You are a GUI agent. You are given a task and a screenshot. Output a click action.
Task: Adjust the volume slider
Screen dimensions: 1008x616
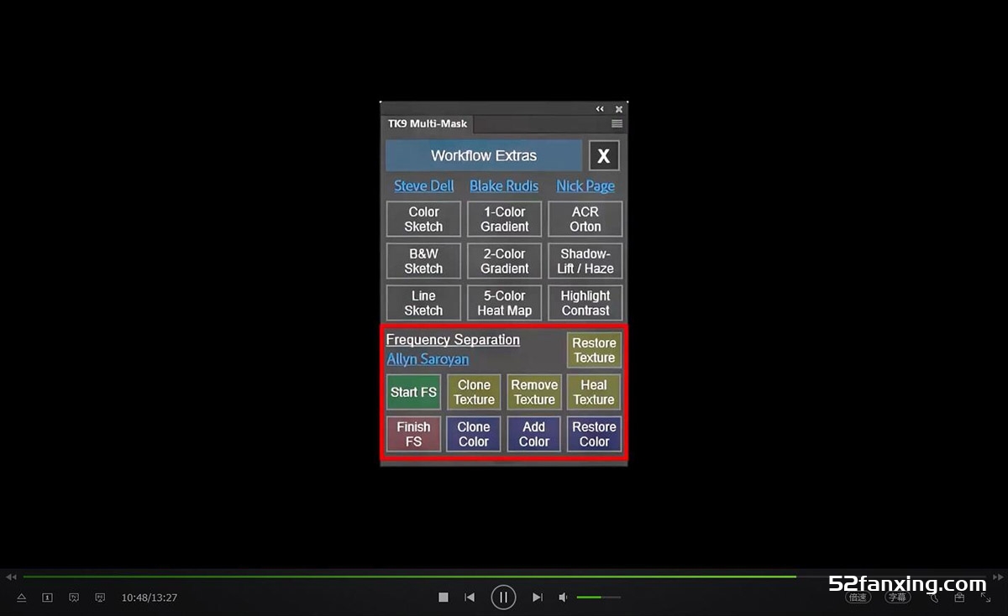[x=599, y=598]
